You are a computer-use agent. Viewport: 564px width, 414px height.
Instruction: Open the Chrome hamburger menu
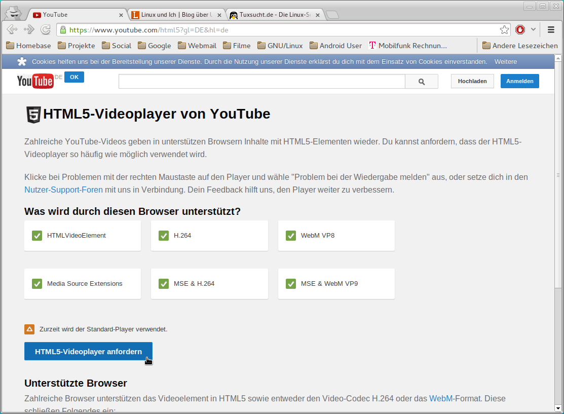551,30
